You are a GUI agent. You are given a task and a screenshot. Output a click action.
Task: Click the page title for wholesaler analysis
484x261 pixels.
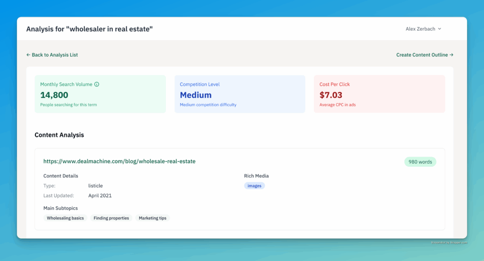(x=89, y=29)
